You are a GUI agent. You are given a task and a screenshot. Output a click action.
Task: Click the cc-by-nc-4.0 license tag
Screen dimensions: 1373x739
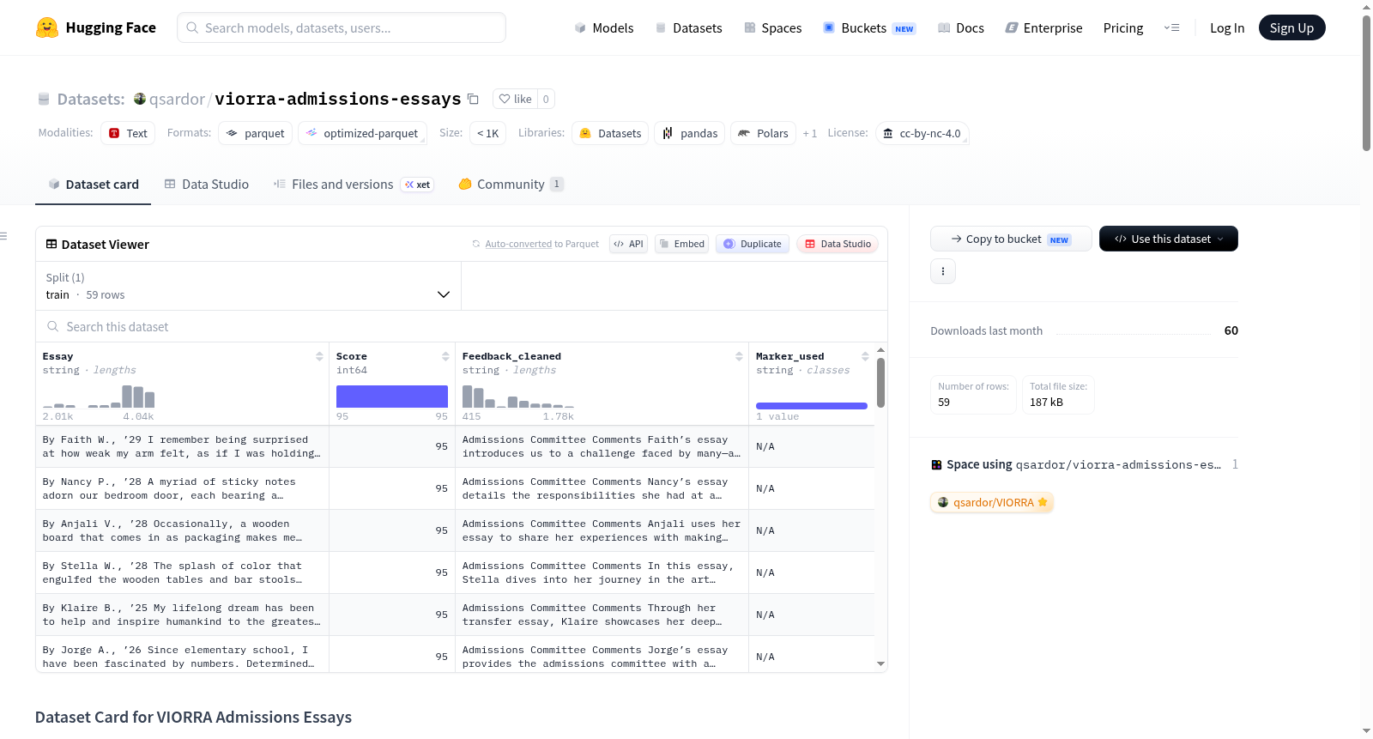[x=922, y=133]
